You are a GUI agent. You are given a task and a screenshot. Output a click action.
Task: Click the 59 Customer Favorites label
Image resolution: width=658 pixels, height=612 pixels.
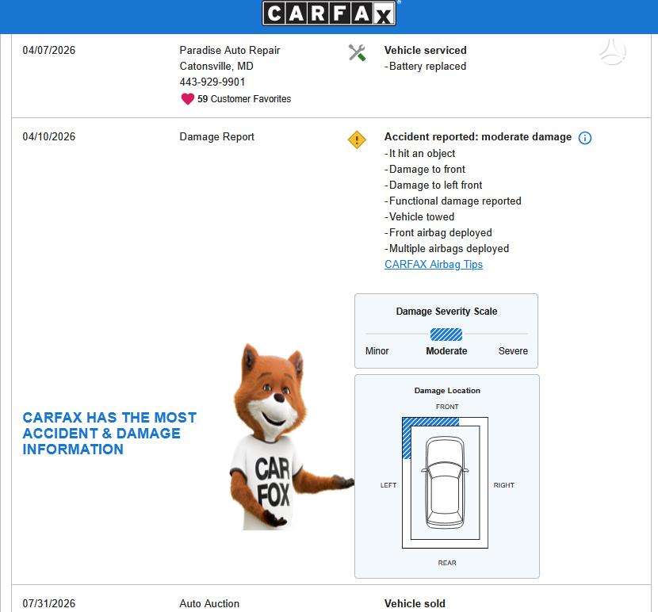pos(244,99)
